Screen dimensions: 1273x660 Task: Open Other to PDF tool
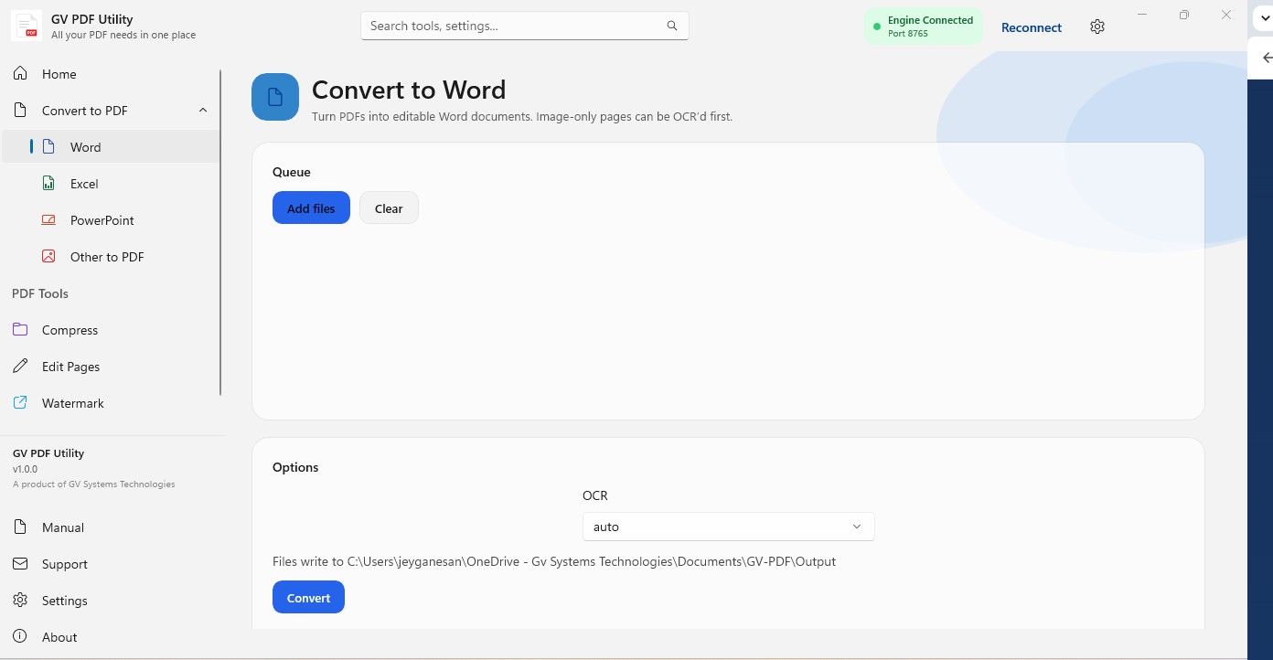pos(110,256)
